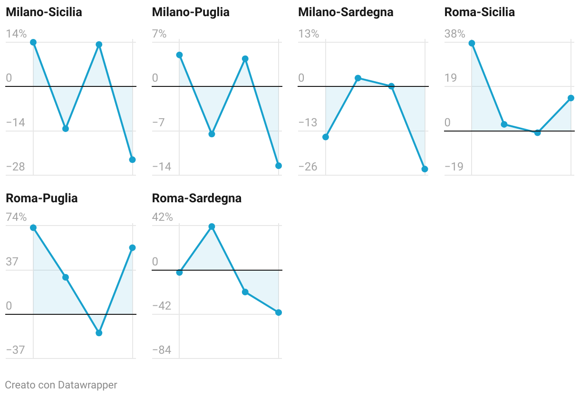Screen dimensions: 580x396
Task: Select the lowest point in Milano-Sicilia chart
Action: 132,160
